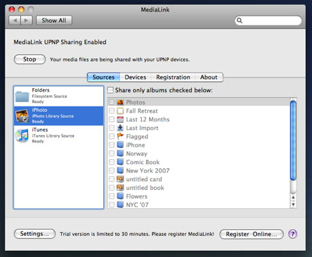Enable Share only albums checked below
This screenshot has width=312, height=257.
click(111, 90)
